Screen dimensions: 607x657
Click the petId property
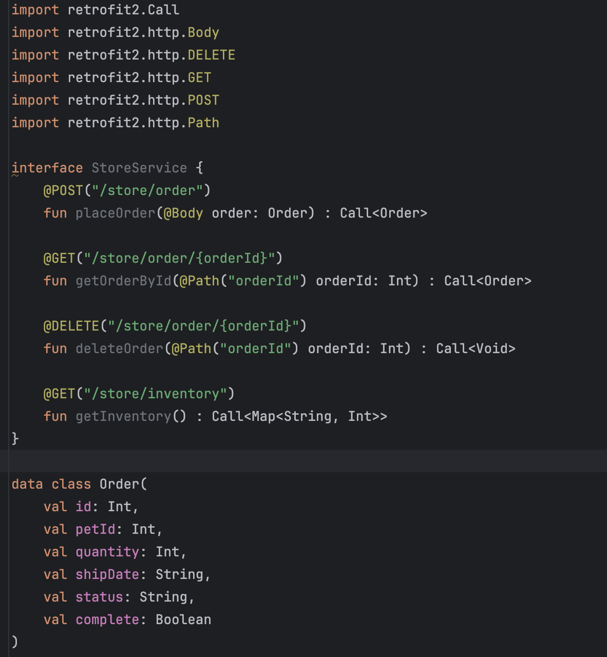(96, 529)
